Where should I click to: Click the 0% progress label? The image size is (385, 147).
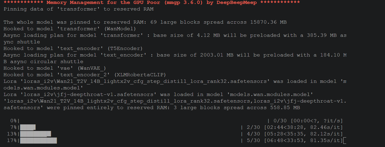click(x=13, y=121)
